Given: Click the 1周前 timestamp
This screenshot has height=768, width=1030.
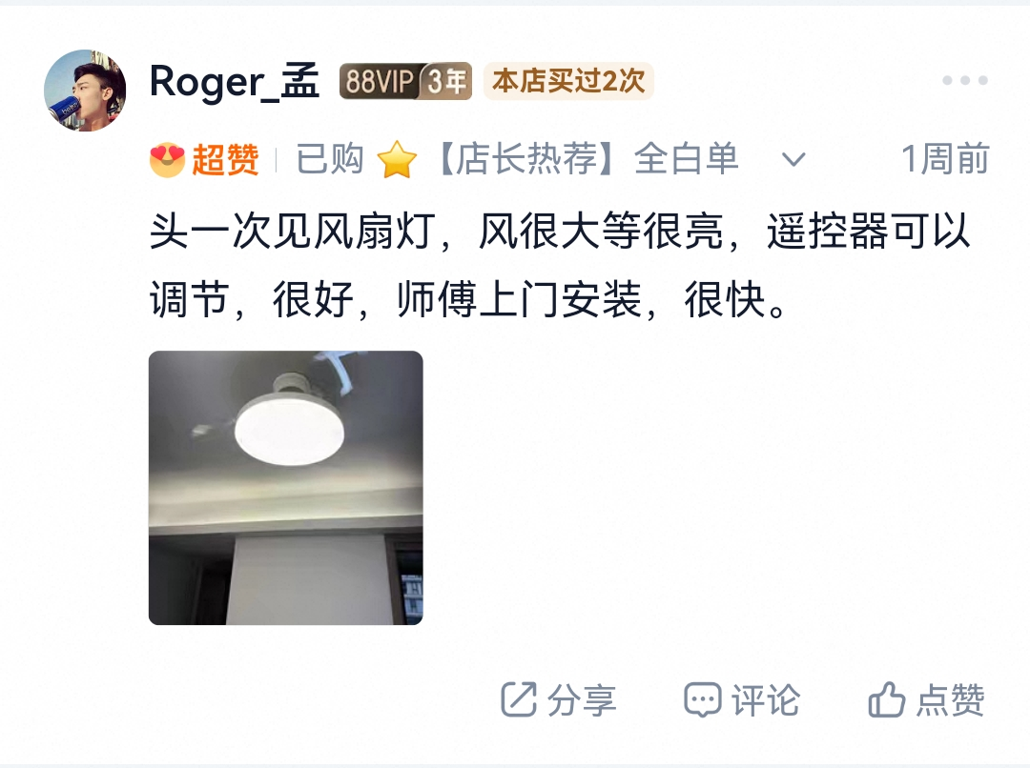Looking at the screenshot, I should [945, 159].
